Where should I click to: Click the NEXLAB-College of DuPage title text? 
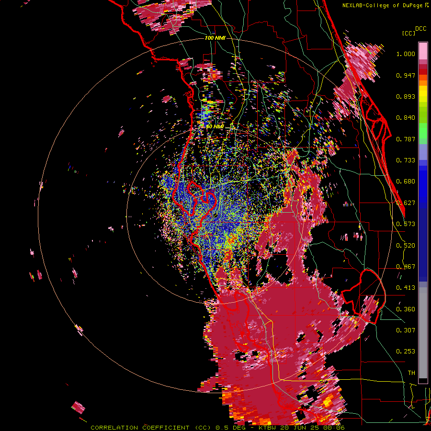click(385, 5)
